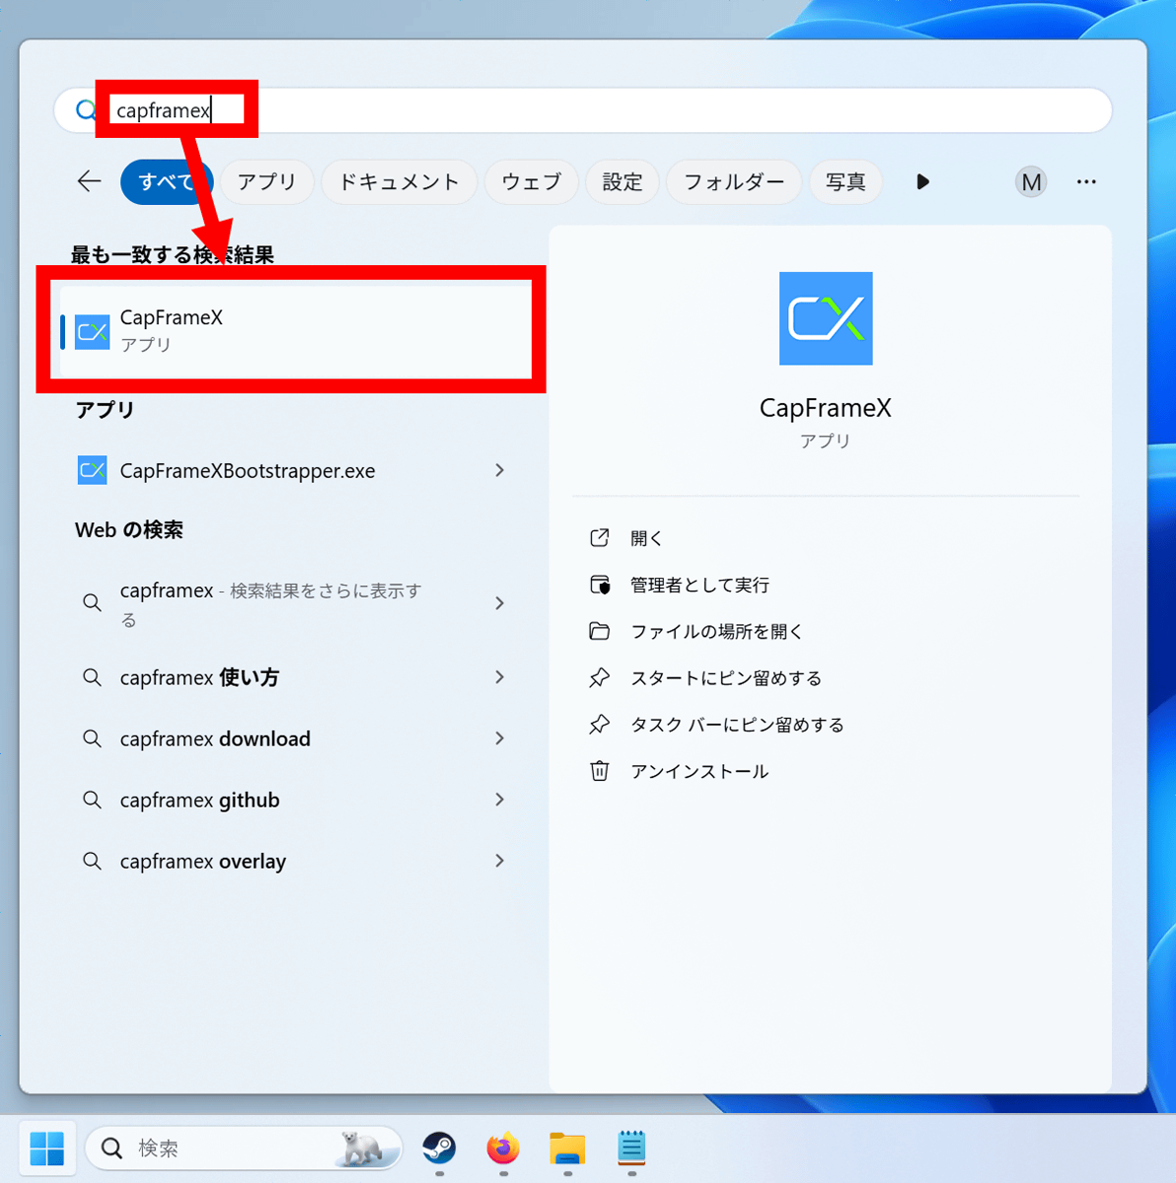Go back with the left arrow
The image size is (1176, 1183).
point(90,181)
